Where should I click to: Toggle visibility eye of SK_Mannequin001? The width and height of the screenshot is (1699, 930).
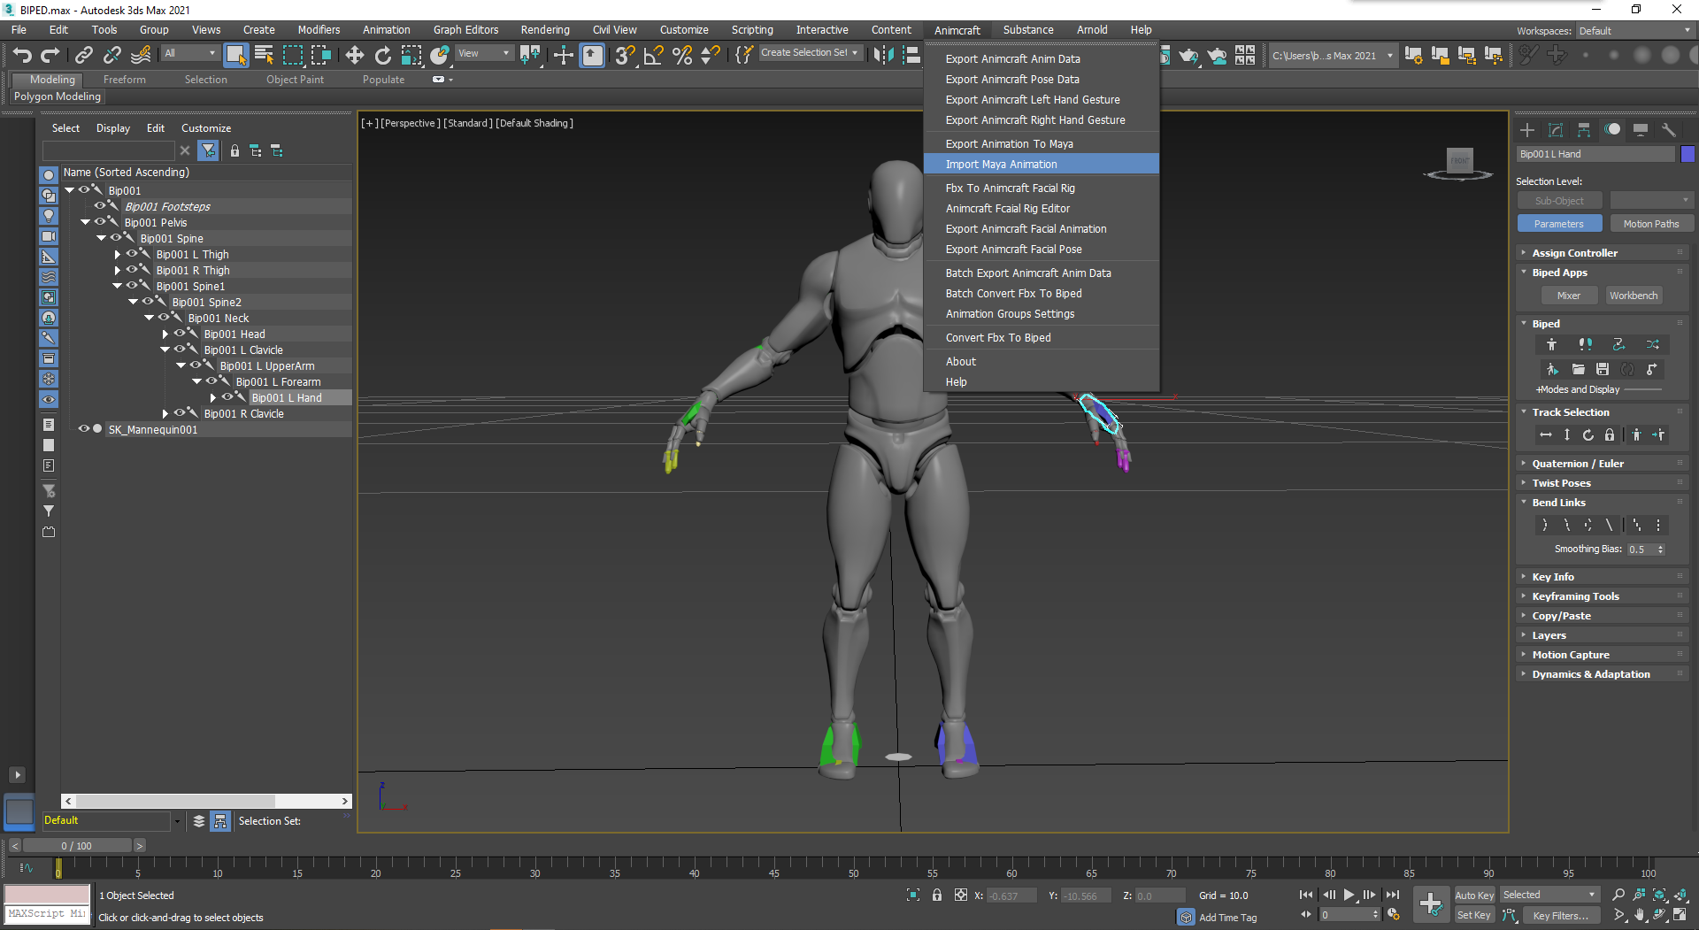[x=84, y=429]
